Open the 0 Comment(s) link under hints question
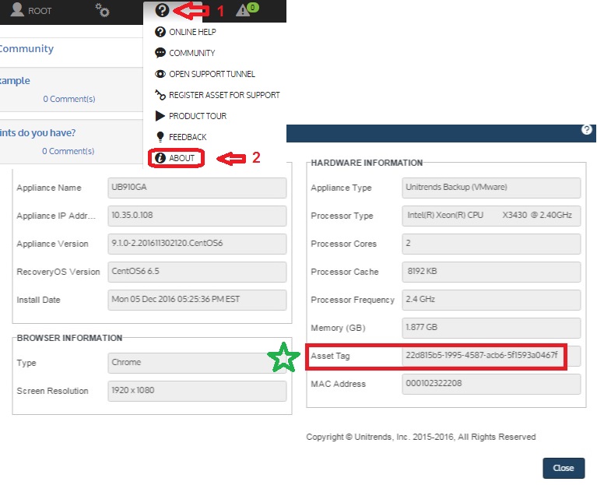Viewport: 597px width, 485px height. click(x=68, y=151)
